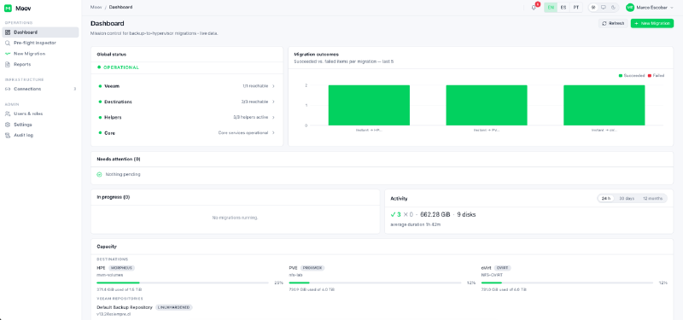Click the green succeeded checkmark in Activity
The height and width of the screenshot is (320, 683).
point(394,215)
